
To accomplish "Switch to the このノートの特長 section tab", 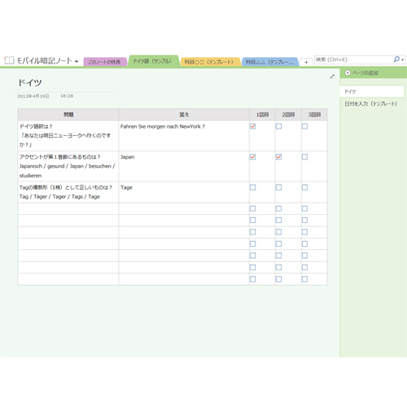I will (105, 62).
